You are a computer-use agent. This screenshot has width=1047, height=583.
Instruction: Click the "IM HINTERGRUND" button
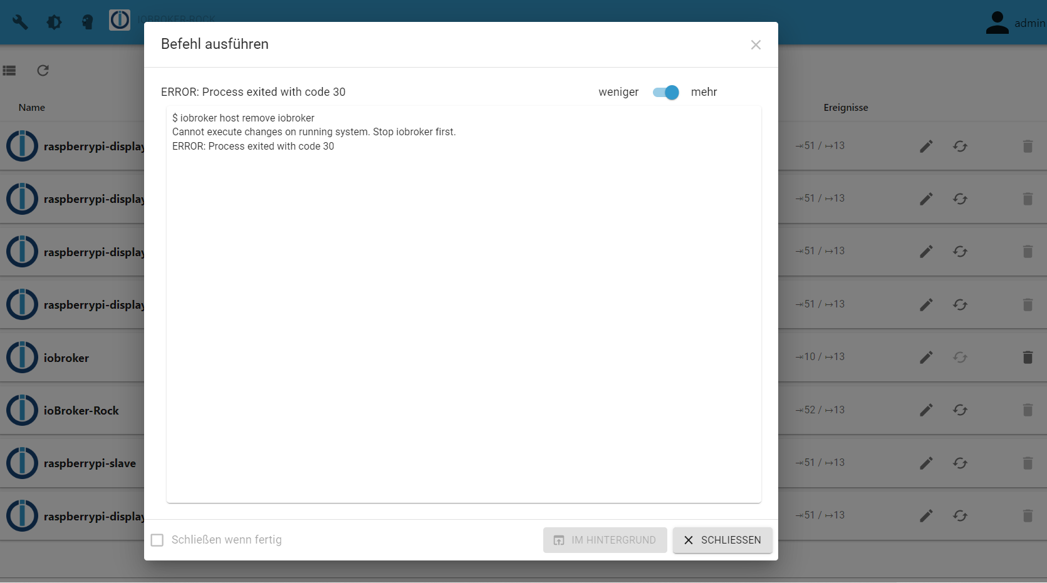605,540
